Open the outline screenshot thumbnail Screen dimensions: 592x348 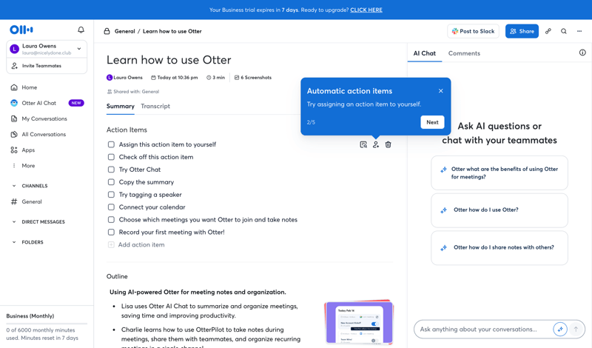click(x=359, y=322)
